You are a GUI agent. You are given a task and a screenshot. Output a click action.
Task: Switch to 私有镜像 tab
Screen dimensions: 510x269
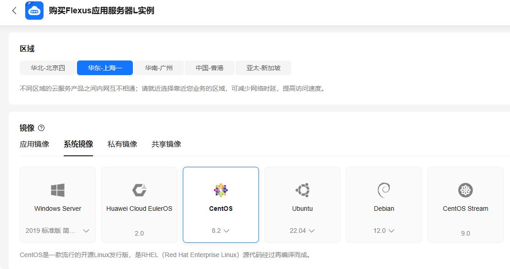[122, 144]
